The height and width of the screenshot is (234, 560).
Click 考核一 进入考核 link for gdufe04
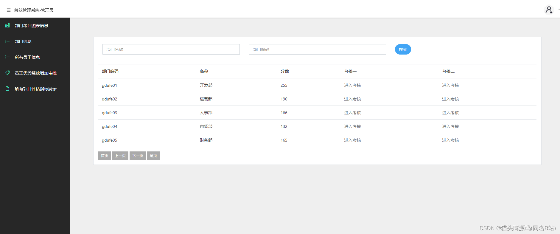pyautogui.click(x=352, y=126)
